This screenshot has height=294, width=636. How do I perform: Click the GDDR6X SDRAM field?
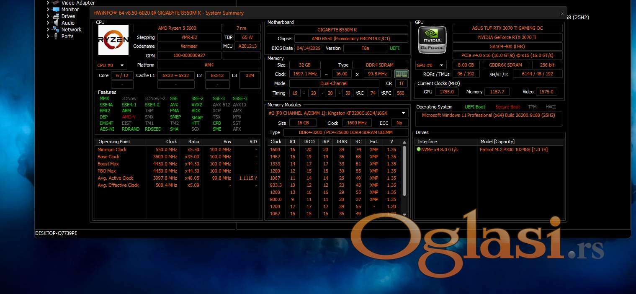tap(506, 65)
